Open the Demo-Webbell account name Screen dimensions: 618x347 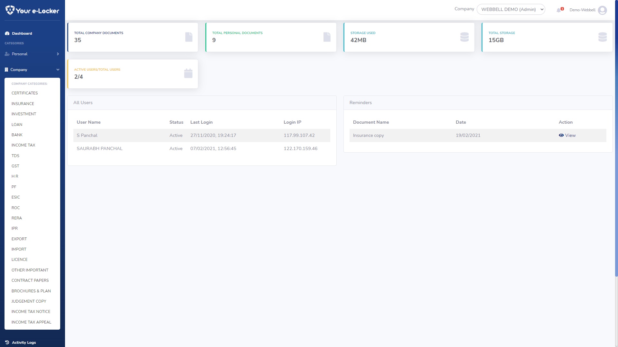pyautogui.click(x=582, y=10)
